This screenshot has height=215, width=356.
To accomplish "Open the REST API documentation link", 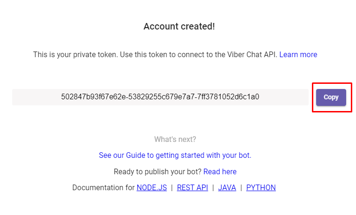I will click(x=192, y=188).
